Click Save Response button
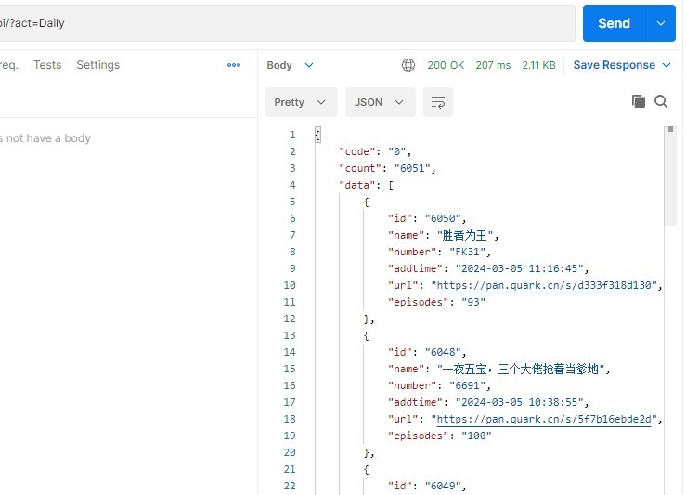686x495 pixels. point(614,65)
